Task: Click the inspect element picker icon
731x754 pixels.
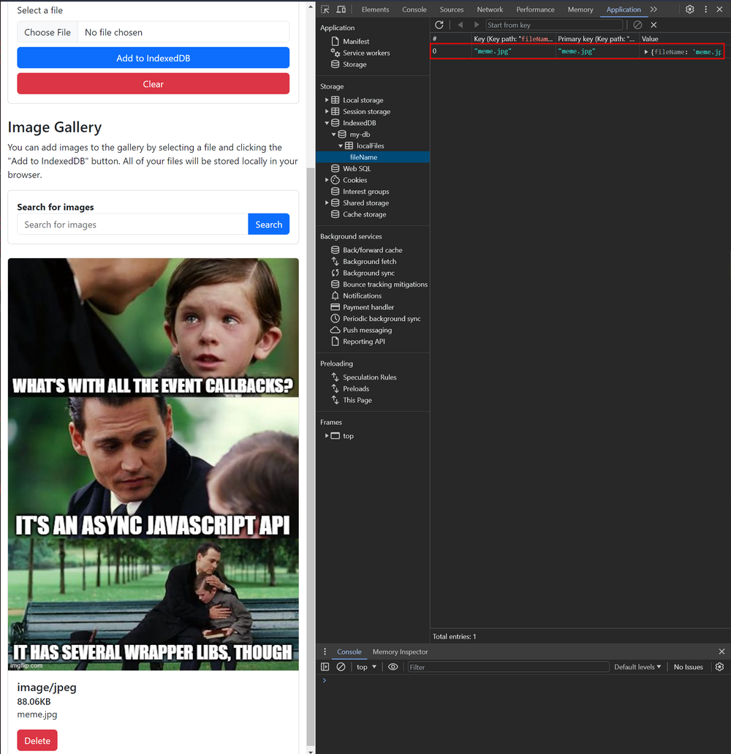Action: click(x=325, y=10)
